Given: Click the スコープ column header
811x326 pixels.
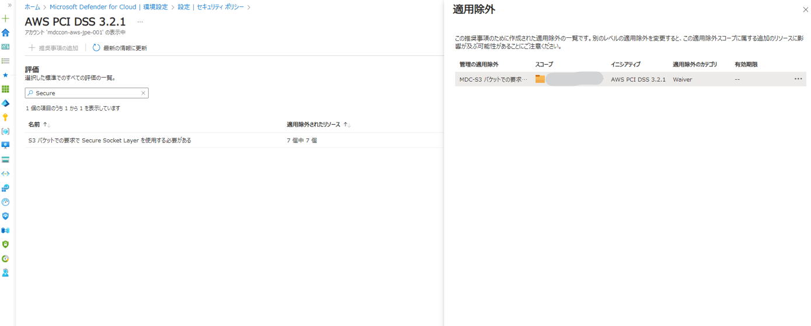Looking at the screenshot, I should (x=544, y=64).
